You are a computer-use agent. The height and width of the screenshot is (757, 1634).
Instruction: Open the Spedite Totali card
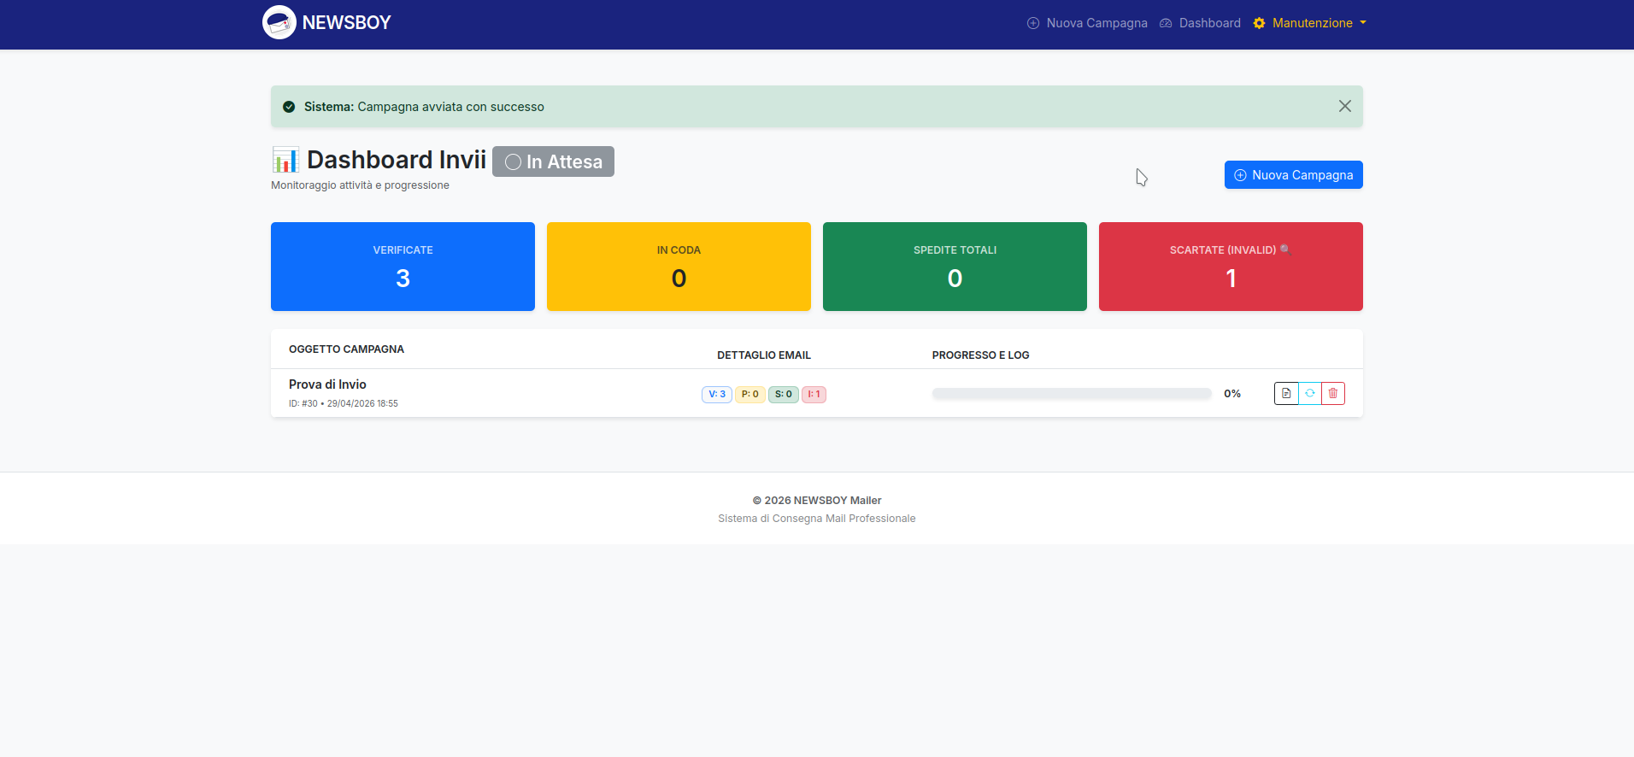(955, 267)
